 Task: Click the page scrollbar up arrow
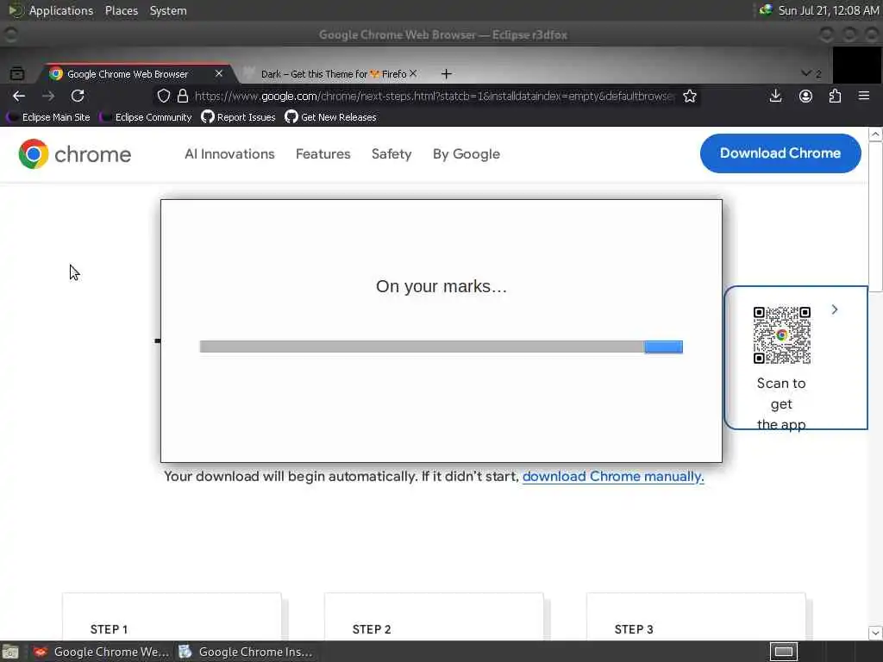pos(875,134)
